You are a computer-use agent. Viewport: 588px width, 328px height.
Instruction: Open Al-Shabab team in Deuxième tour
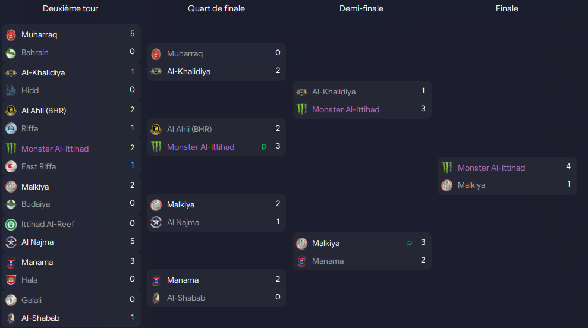tap(40, 318)
